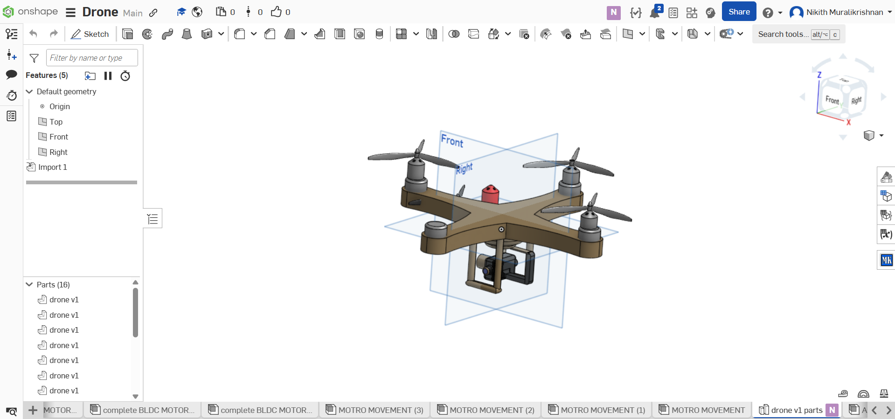The height and width of the screenshot is (419, 895).
Task: Switch to MOTRO MOVEMENT (2) tab
Action: 486,410
